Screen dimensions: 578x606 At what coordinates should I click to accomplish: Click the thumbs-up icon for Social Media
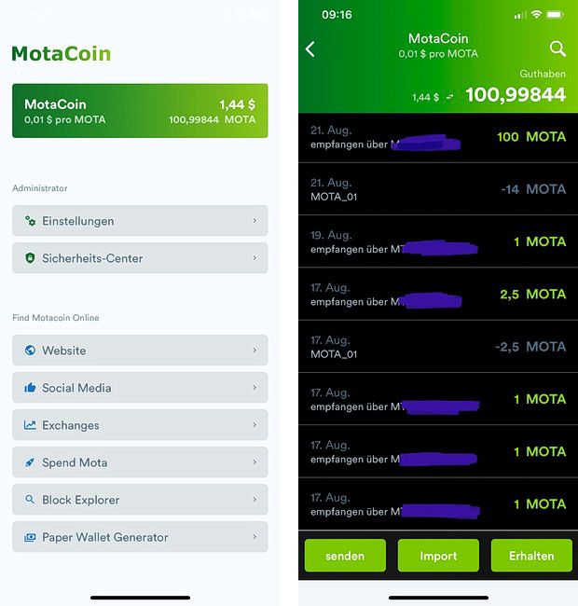click(x=30, y=387)
